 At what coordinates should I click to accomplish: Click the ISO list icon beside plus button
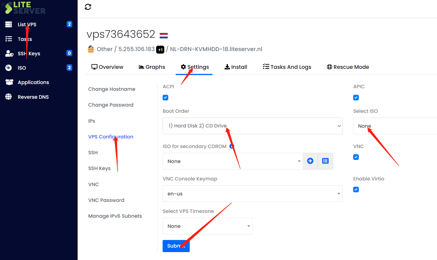click(x=325, y=161)
